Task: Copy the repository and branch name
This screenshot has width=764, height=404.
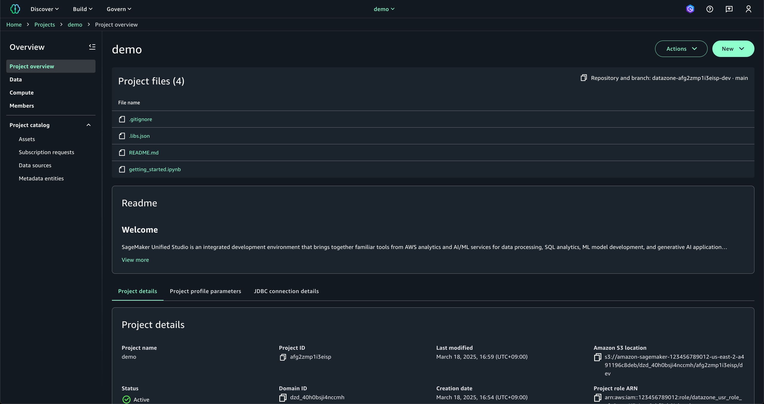Action: pos(584,78)
